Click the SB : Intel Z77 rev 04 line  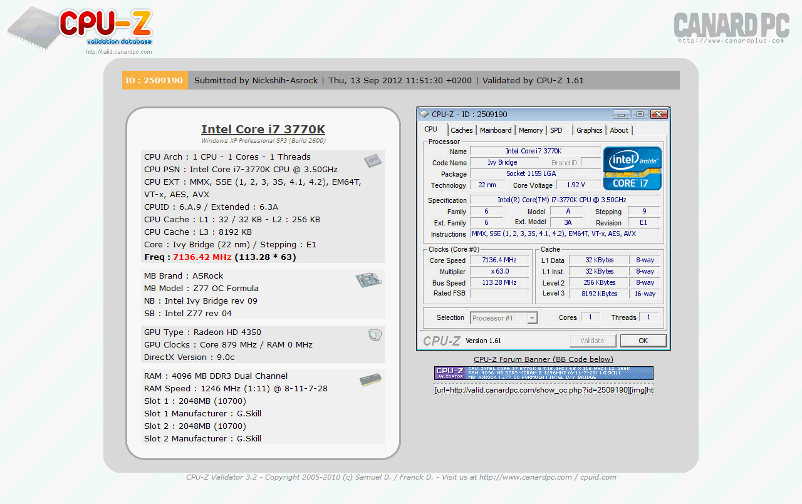tap(188, 314)
